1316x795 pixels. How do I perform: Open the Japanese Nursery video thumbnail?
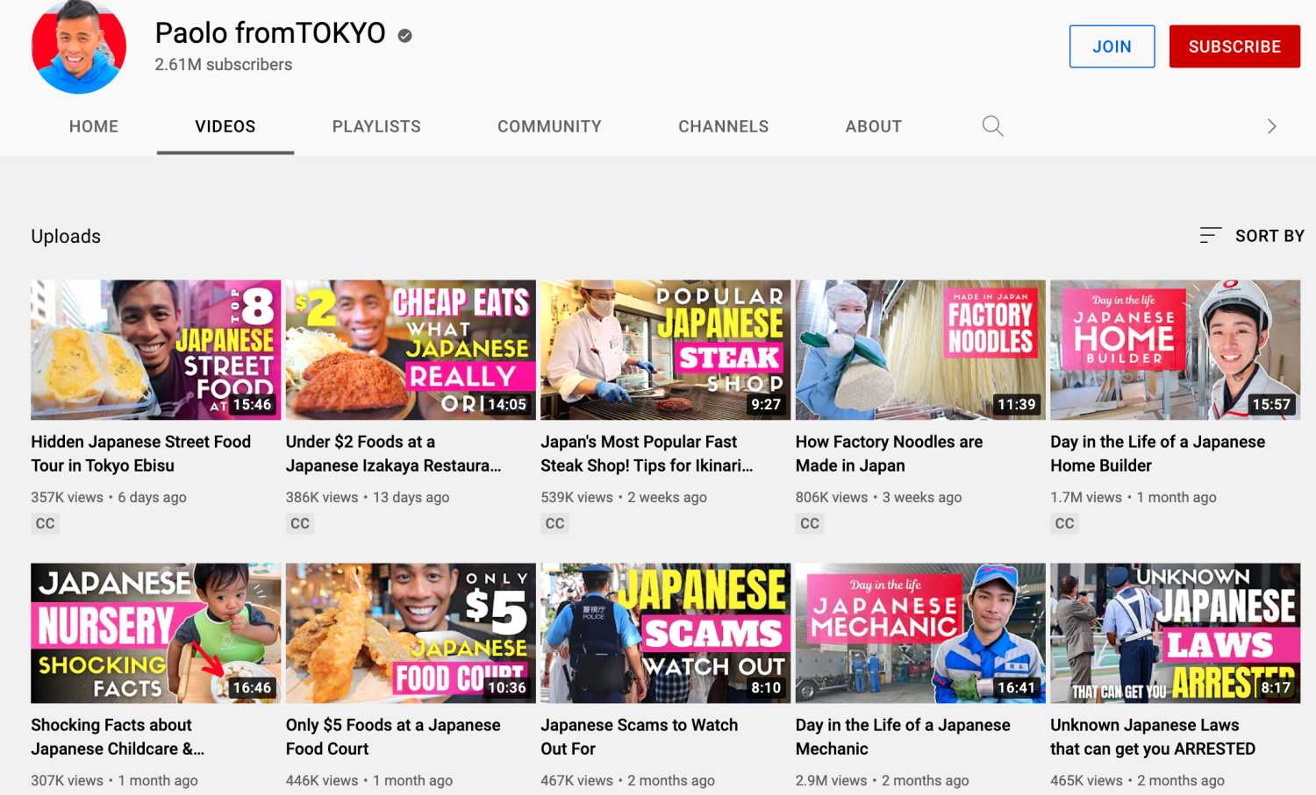(x=155, y=633)
